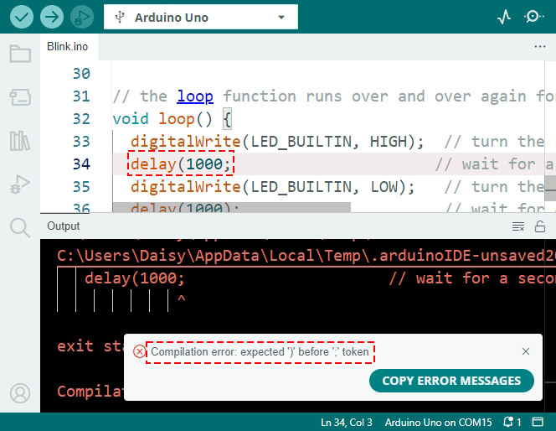
Task: Click 'digitalWrite(LED_BUILTIN, LOW);' on line 35
Action: pos(273,187)
